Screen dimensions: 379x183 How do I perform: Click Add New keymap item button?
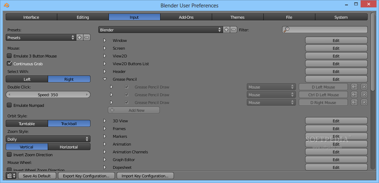[x=134, y=110]
